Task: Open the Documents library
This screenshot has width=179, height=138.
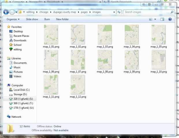Action: (x=18, y=63)
